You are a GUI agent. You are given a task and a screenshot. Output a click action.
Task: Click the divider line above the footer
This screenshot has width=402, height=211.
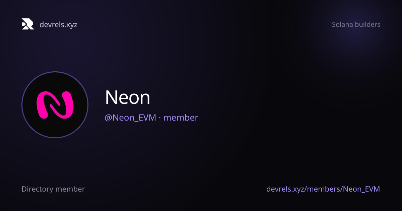coord(201,176)
